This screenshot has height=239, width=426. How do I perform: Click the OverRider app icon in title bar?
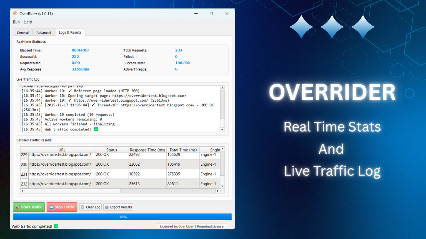click(x=15, y=14)
